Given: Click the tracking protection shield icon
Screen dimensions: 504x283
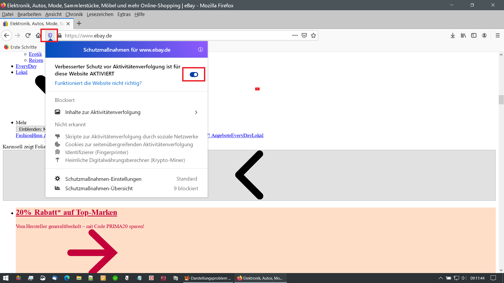Looking at the screenshot, I should pyautogui.click(x=50, y=35).
